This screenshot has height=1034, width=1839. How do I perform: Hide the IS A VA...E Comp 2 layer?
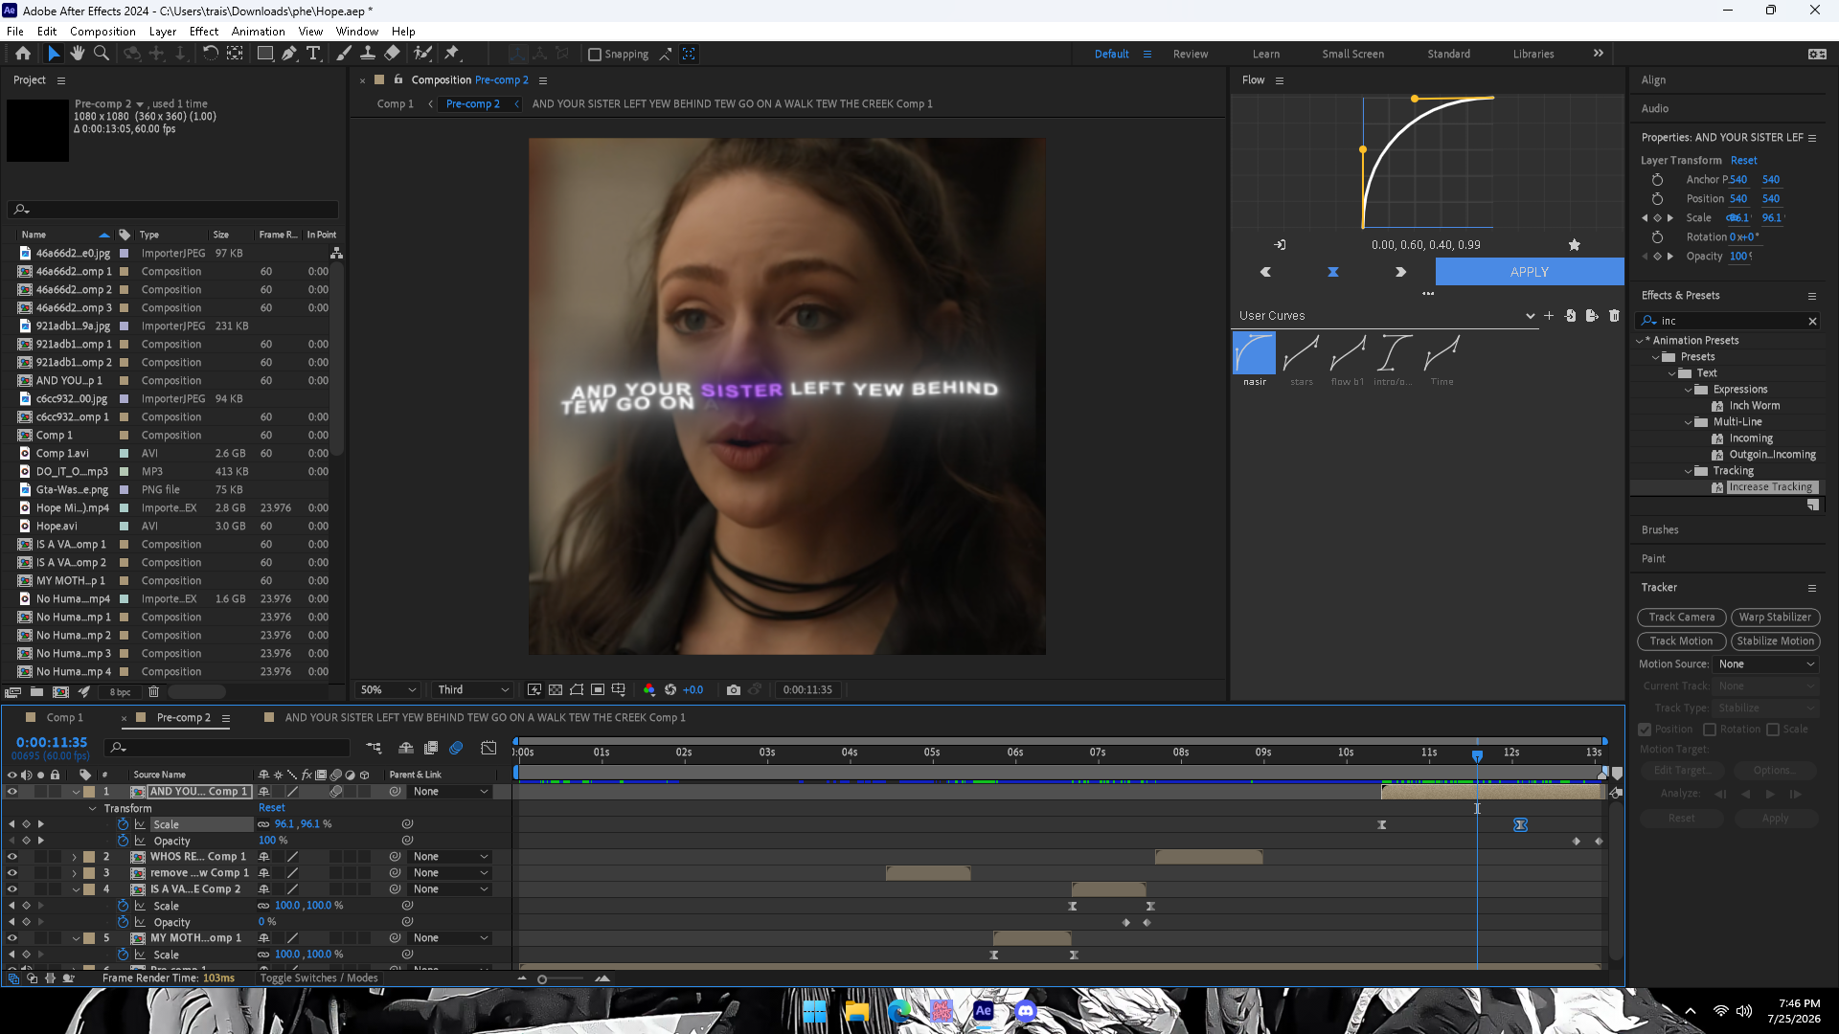12,889
